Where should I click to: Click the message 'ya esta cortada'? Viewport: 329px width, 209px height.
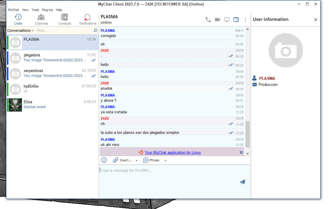pos(113,112)
